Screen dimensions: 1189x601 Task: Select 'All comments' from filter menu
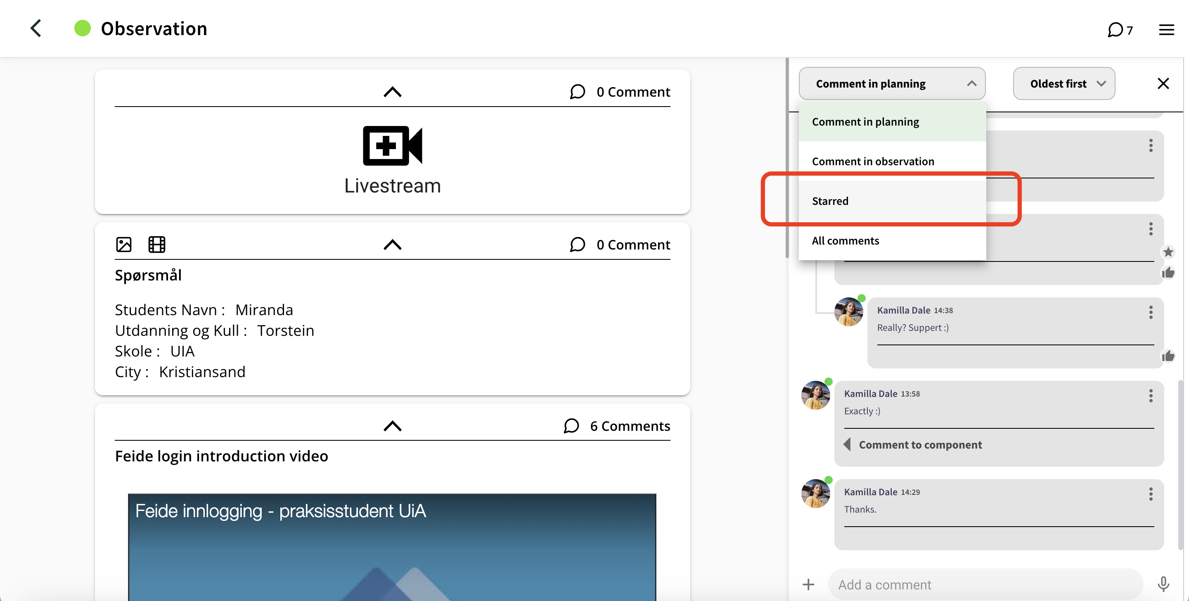coord(845,241)
